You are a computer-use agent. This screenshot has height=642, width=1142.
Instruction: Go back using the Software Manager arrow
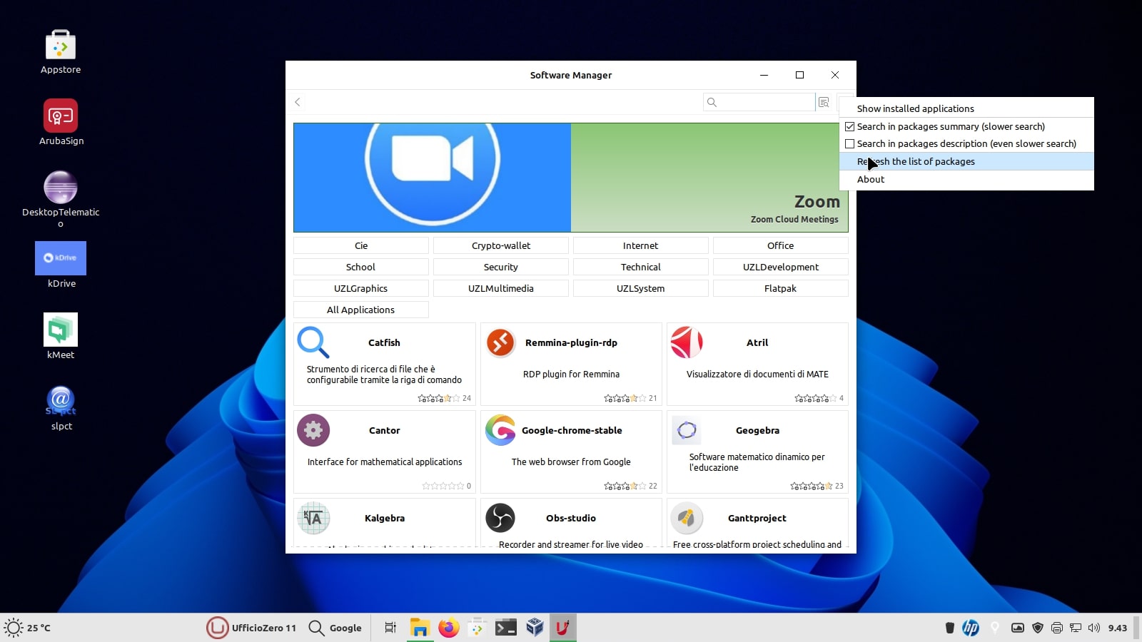tap(298, 102)
